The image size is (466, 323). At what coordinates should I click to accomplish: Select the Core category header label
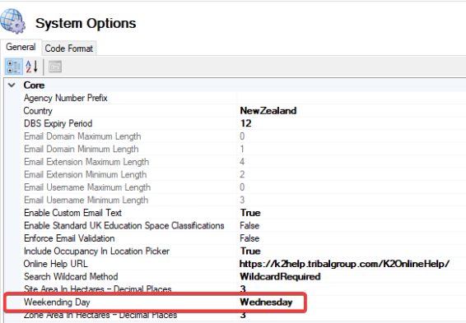coord(35,85)
